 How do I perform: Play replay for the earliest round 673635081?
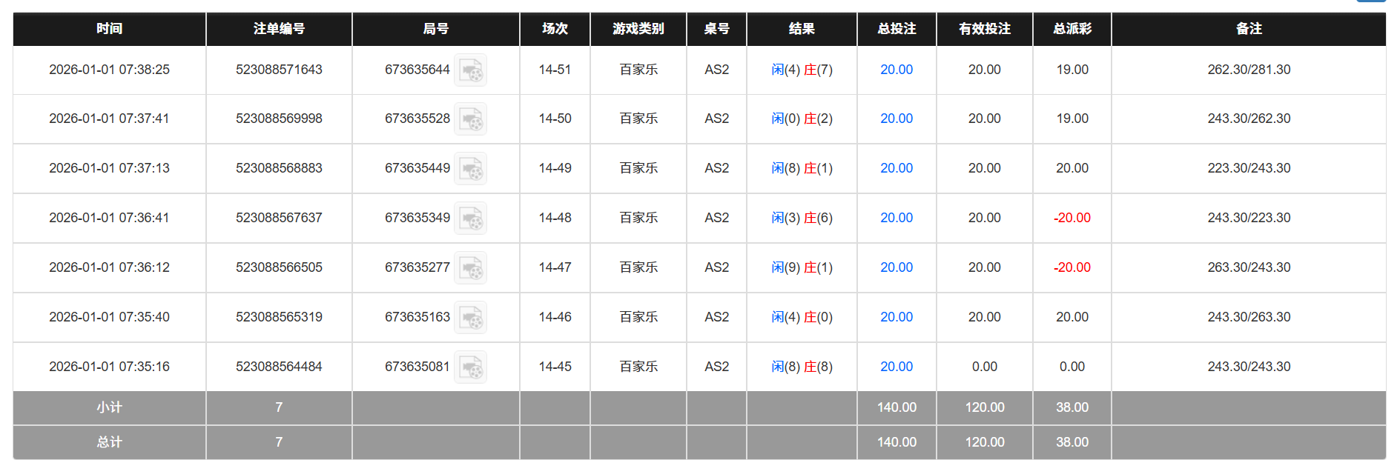coord(472,366)
